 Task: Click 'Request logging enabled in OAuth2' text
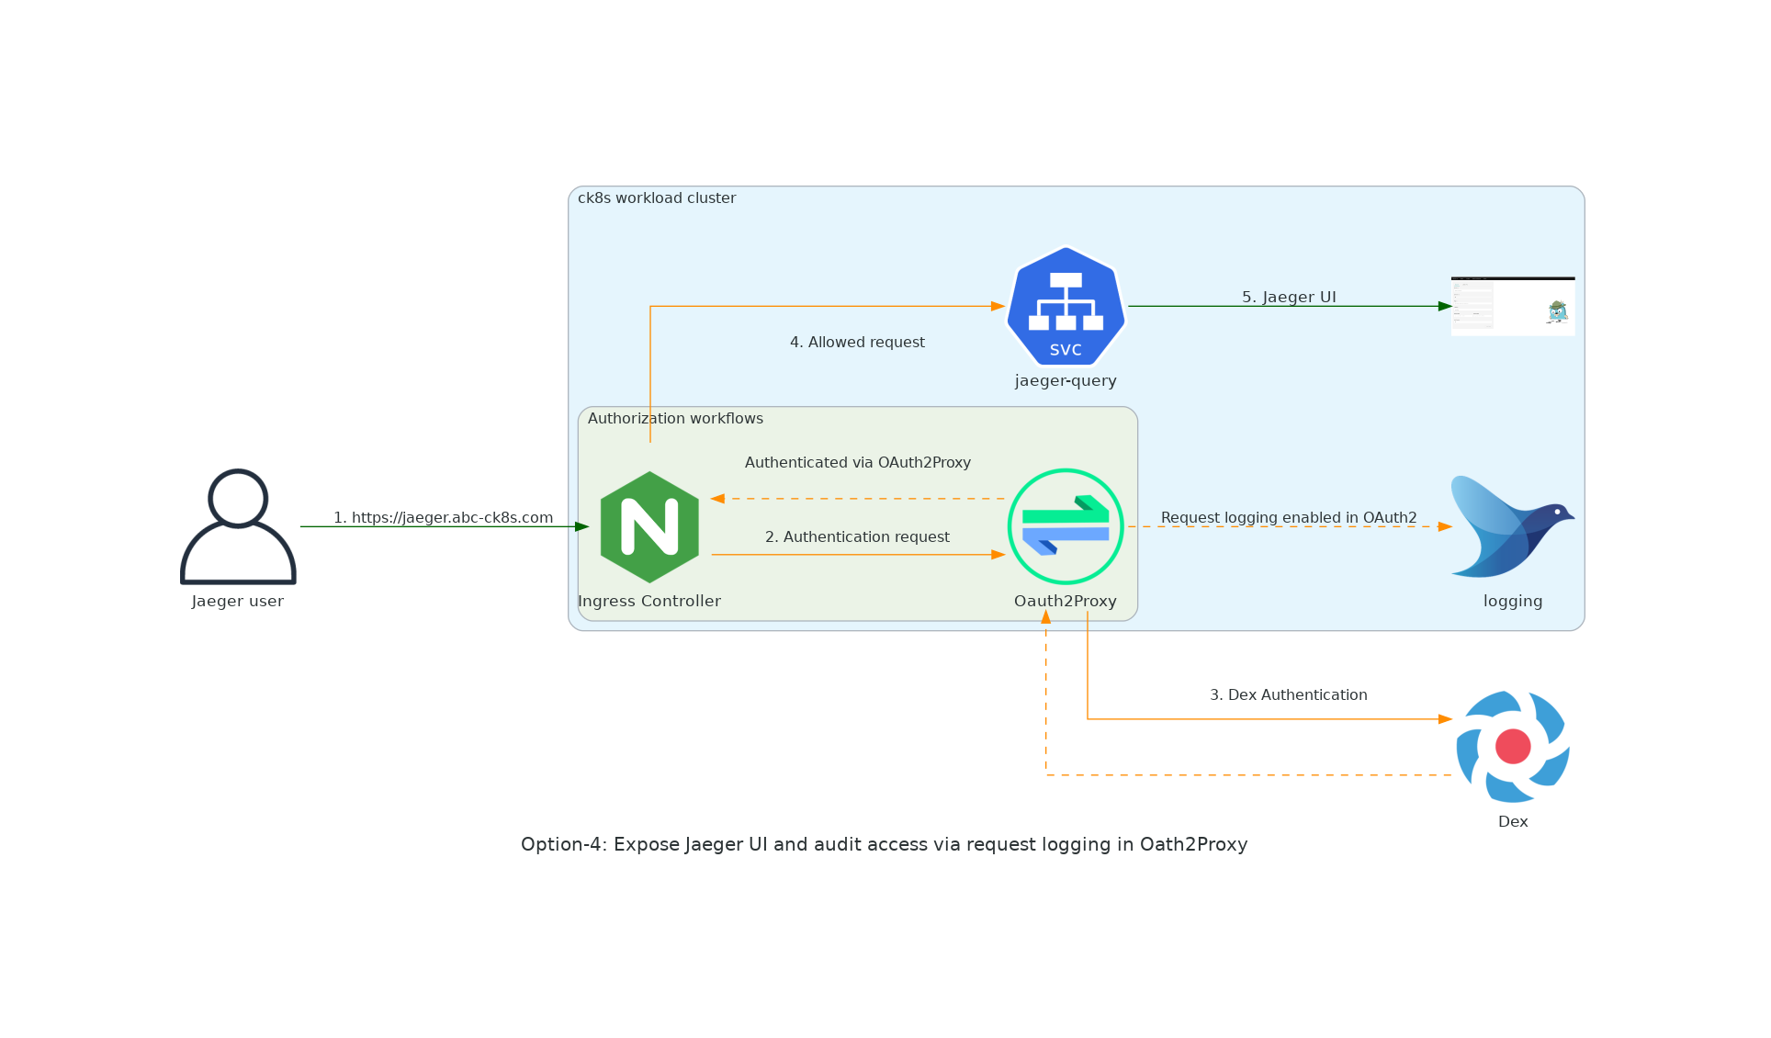[x=1289, y=517]
